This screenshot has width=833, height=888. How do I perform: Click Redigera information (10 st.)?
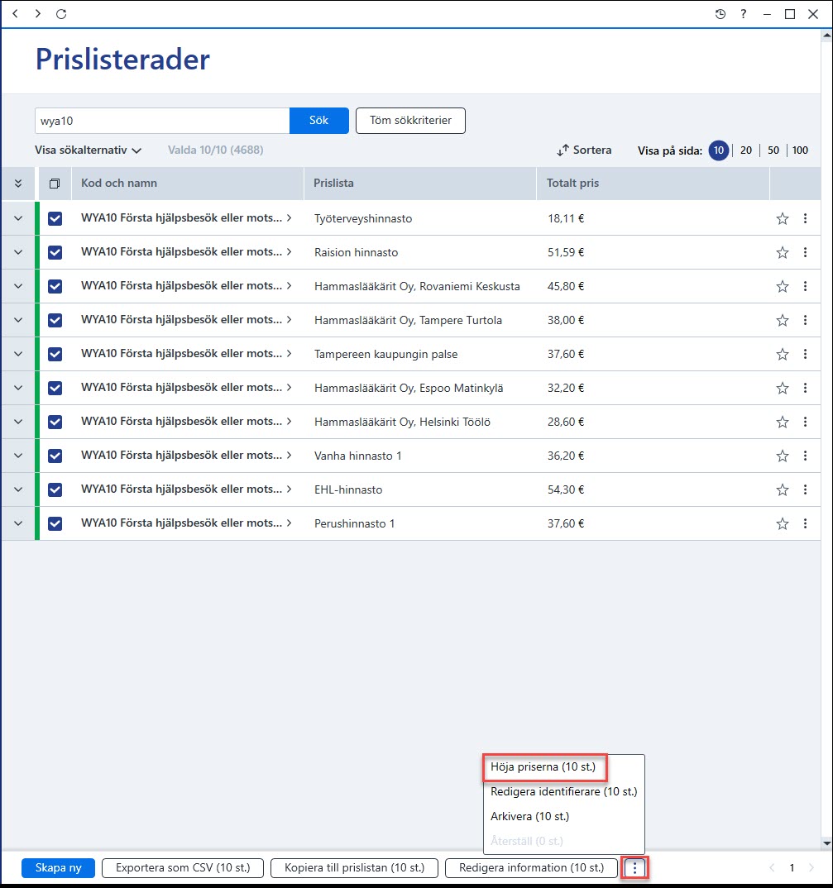pos(532,867)
